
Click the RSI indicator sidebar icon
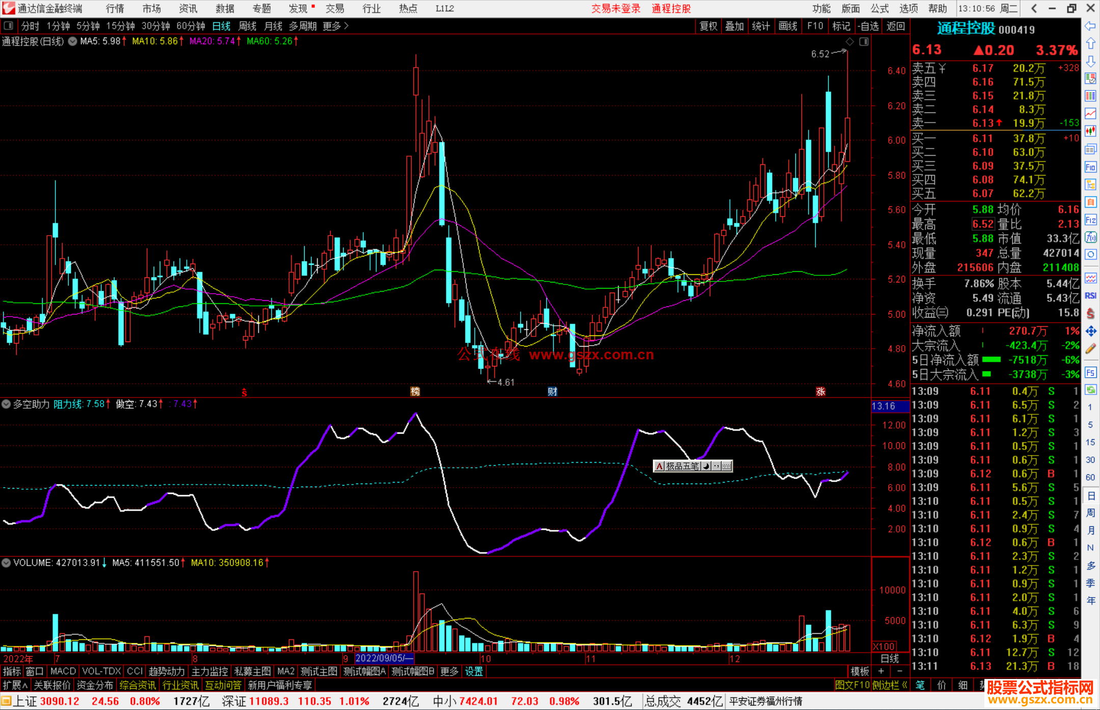click(1090, 296)
